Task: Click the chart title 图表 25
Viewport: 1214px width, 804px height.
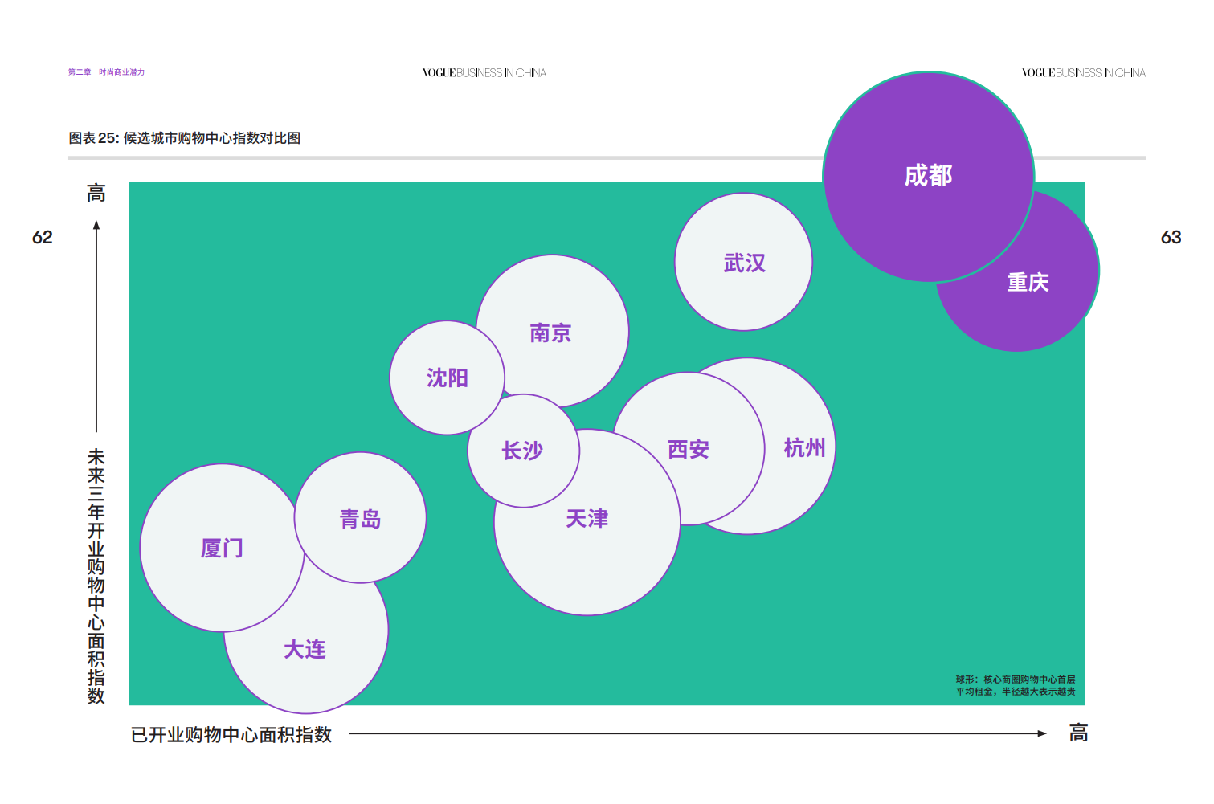Action: click(x=185, y=138)
